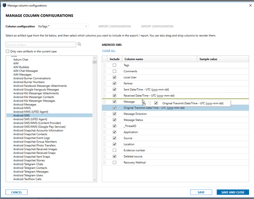Select Android SMS (UFED Agent) artifact
This screenshot has height=199, width=254.
tap(30, 119)
